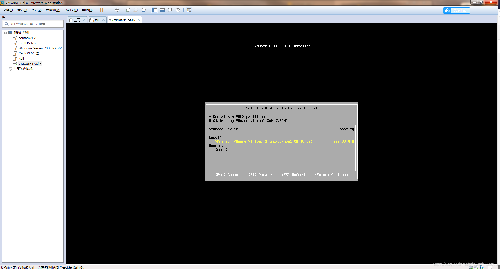
Task: Open the snapshot manager icon
Action: tap(143, 10)
